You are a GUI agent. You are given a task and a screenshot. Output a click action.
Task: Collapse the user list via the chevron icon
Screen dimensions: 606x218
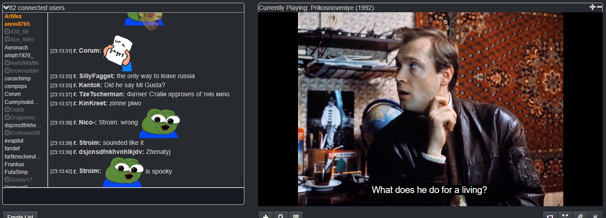6,8
